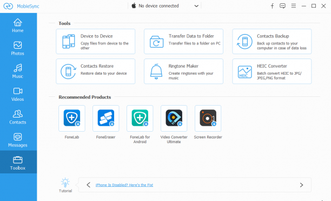The width and height of the screenshot is (331, 201).
Task: Go to Photos in the sidebar
Action: [x=18, y=48]
